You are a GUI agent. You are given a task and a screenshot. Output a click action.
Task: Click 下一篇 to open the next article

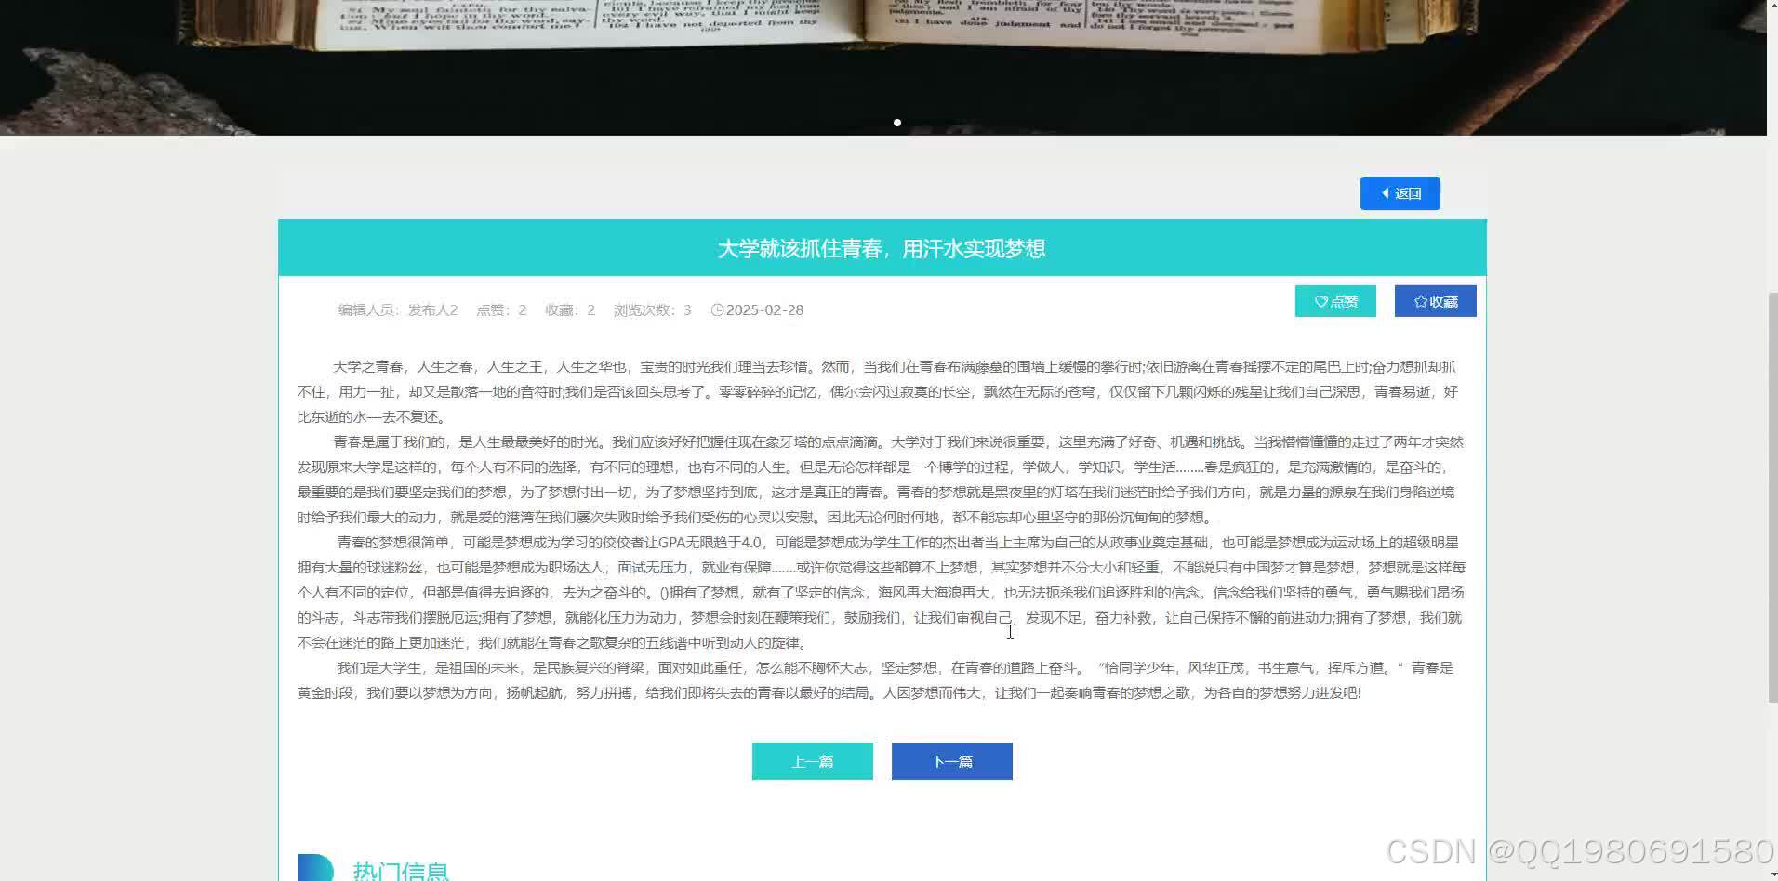[951, 760]
